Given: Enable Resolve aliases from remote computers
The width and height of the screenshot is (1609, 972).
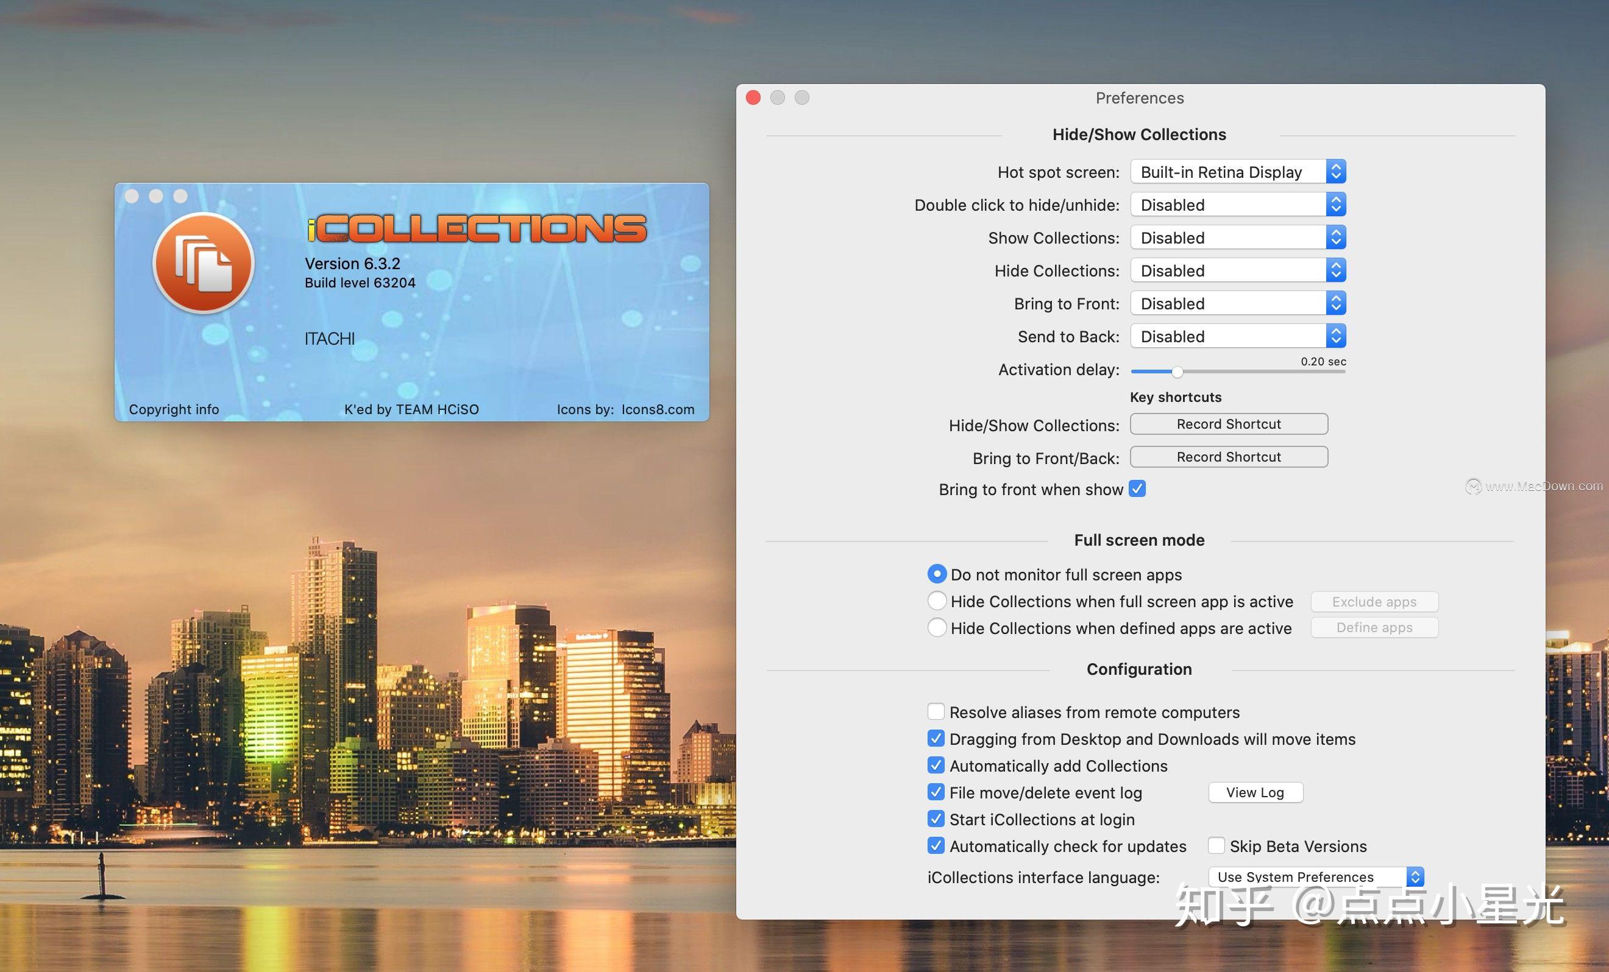Looking at the screenshot, I should tap(936, 712).
